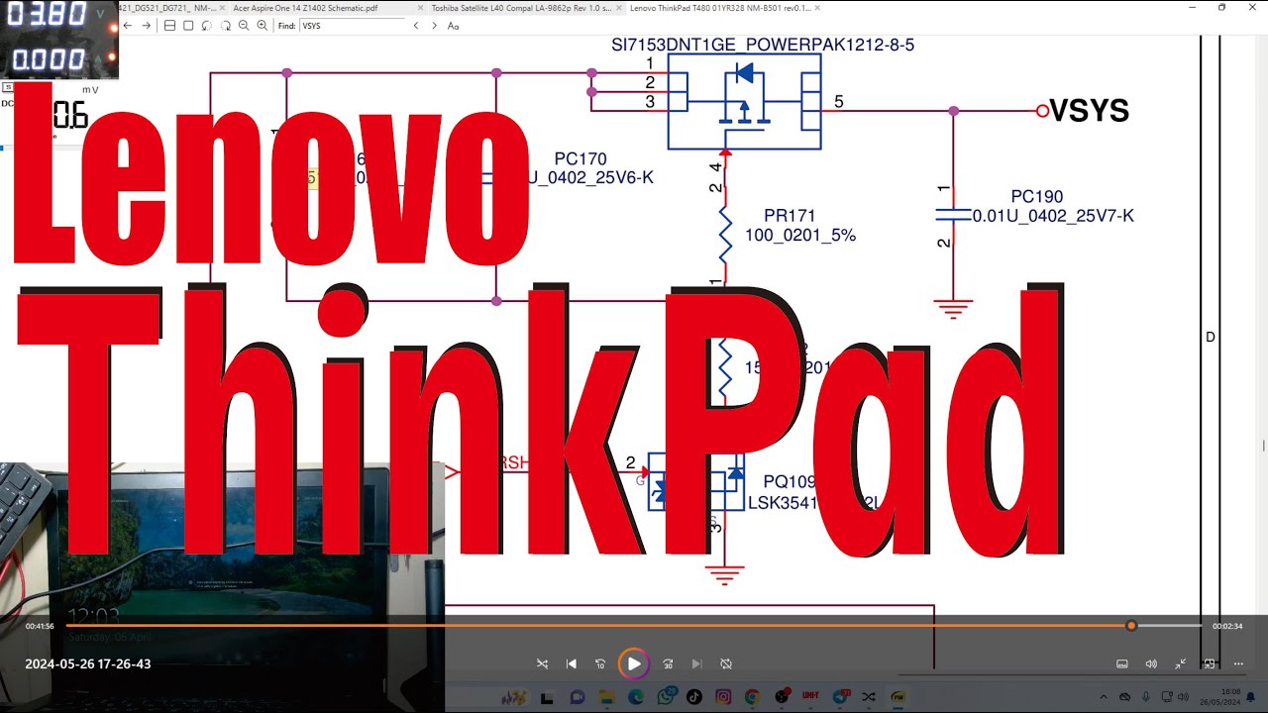The image size is (1268, 713).
Task: Toggle repeat mode in media player
Action: [x=726, y=663]
